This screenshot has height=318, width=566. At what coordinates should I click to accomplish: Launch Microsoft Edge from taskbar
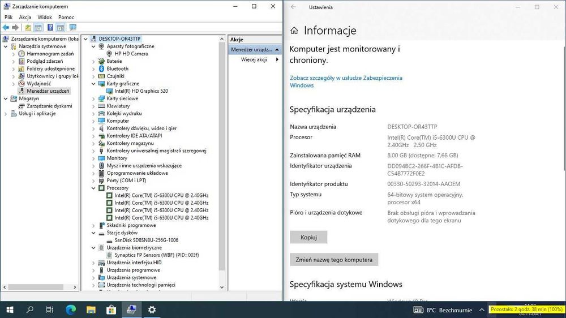(x=71, y=310)
